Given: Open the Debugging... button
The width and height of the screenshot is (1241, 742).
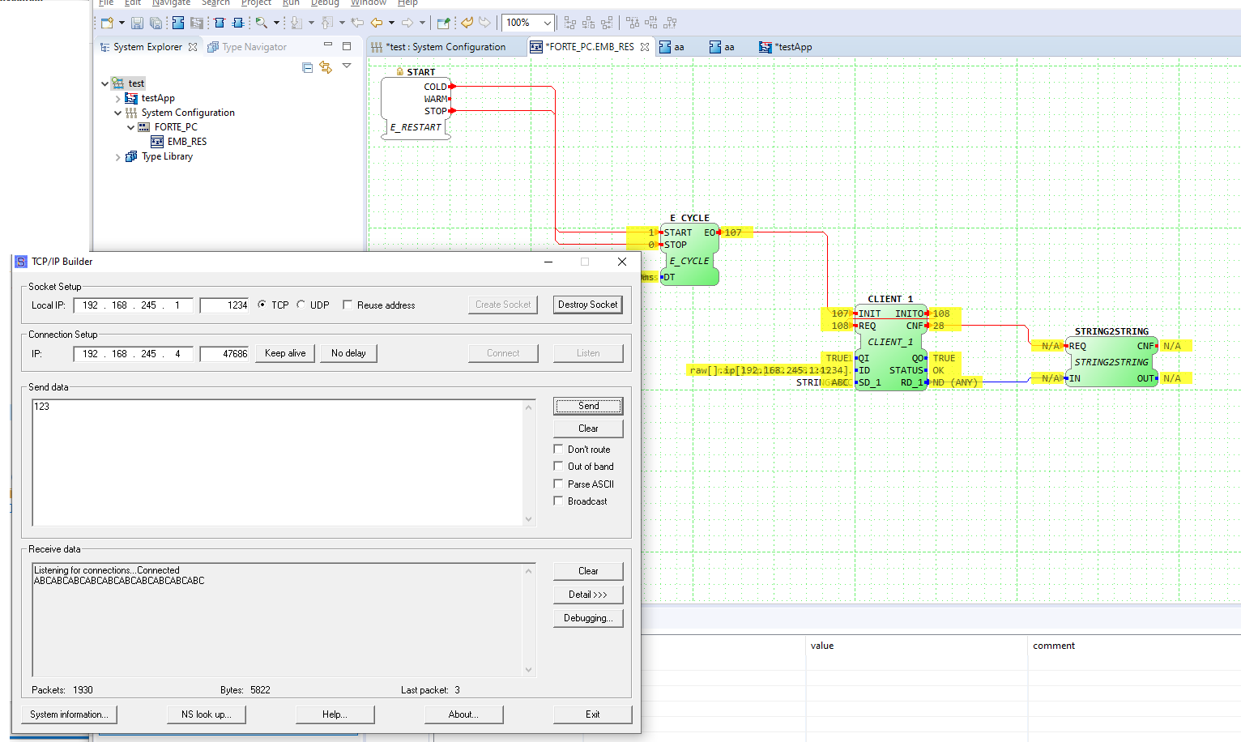Looking at the screenshot, I should coord(588,618).
